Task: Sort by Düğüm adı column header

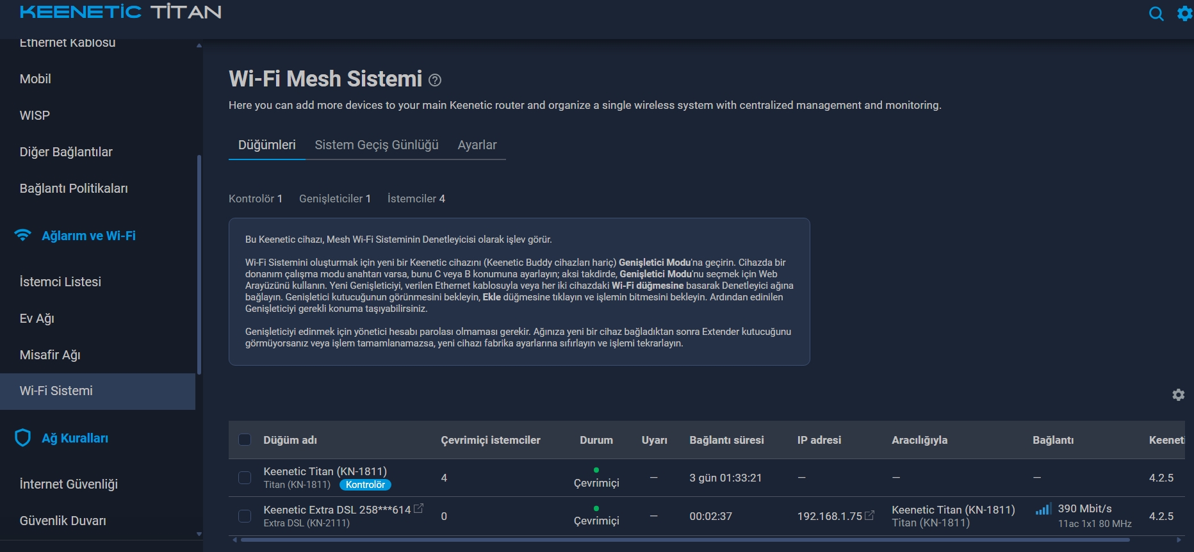Action: coord(290,440)
